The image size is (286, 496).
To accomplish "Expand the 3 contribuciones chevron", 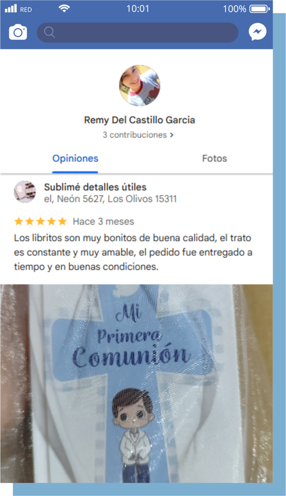I will tap(171, 135).
